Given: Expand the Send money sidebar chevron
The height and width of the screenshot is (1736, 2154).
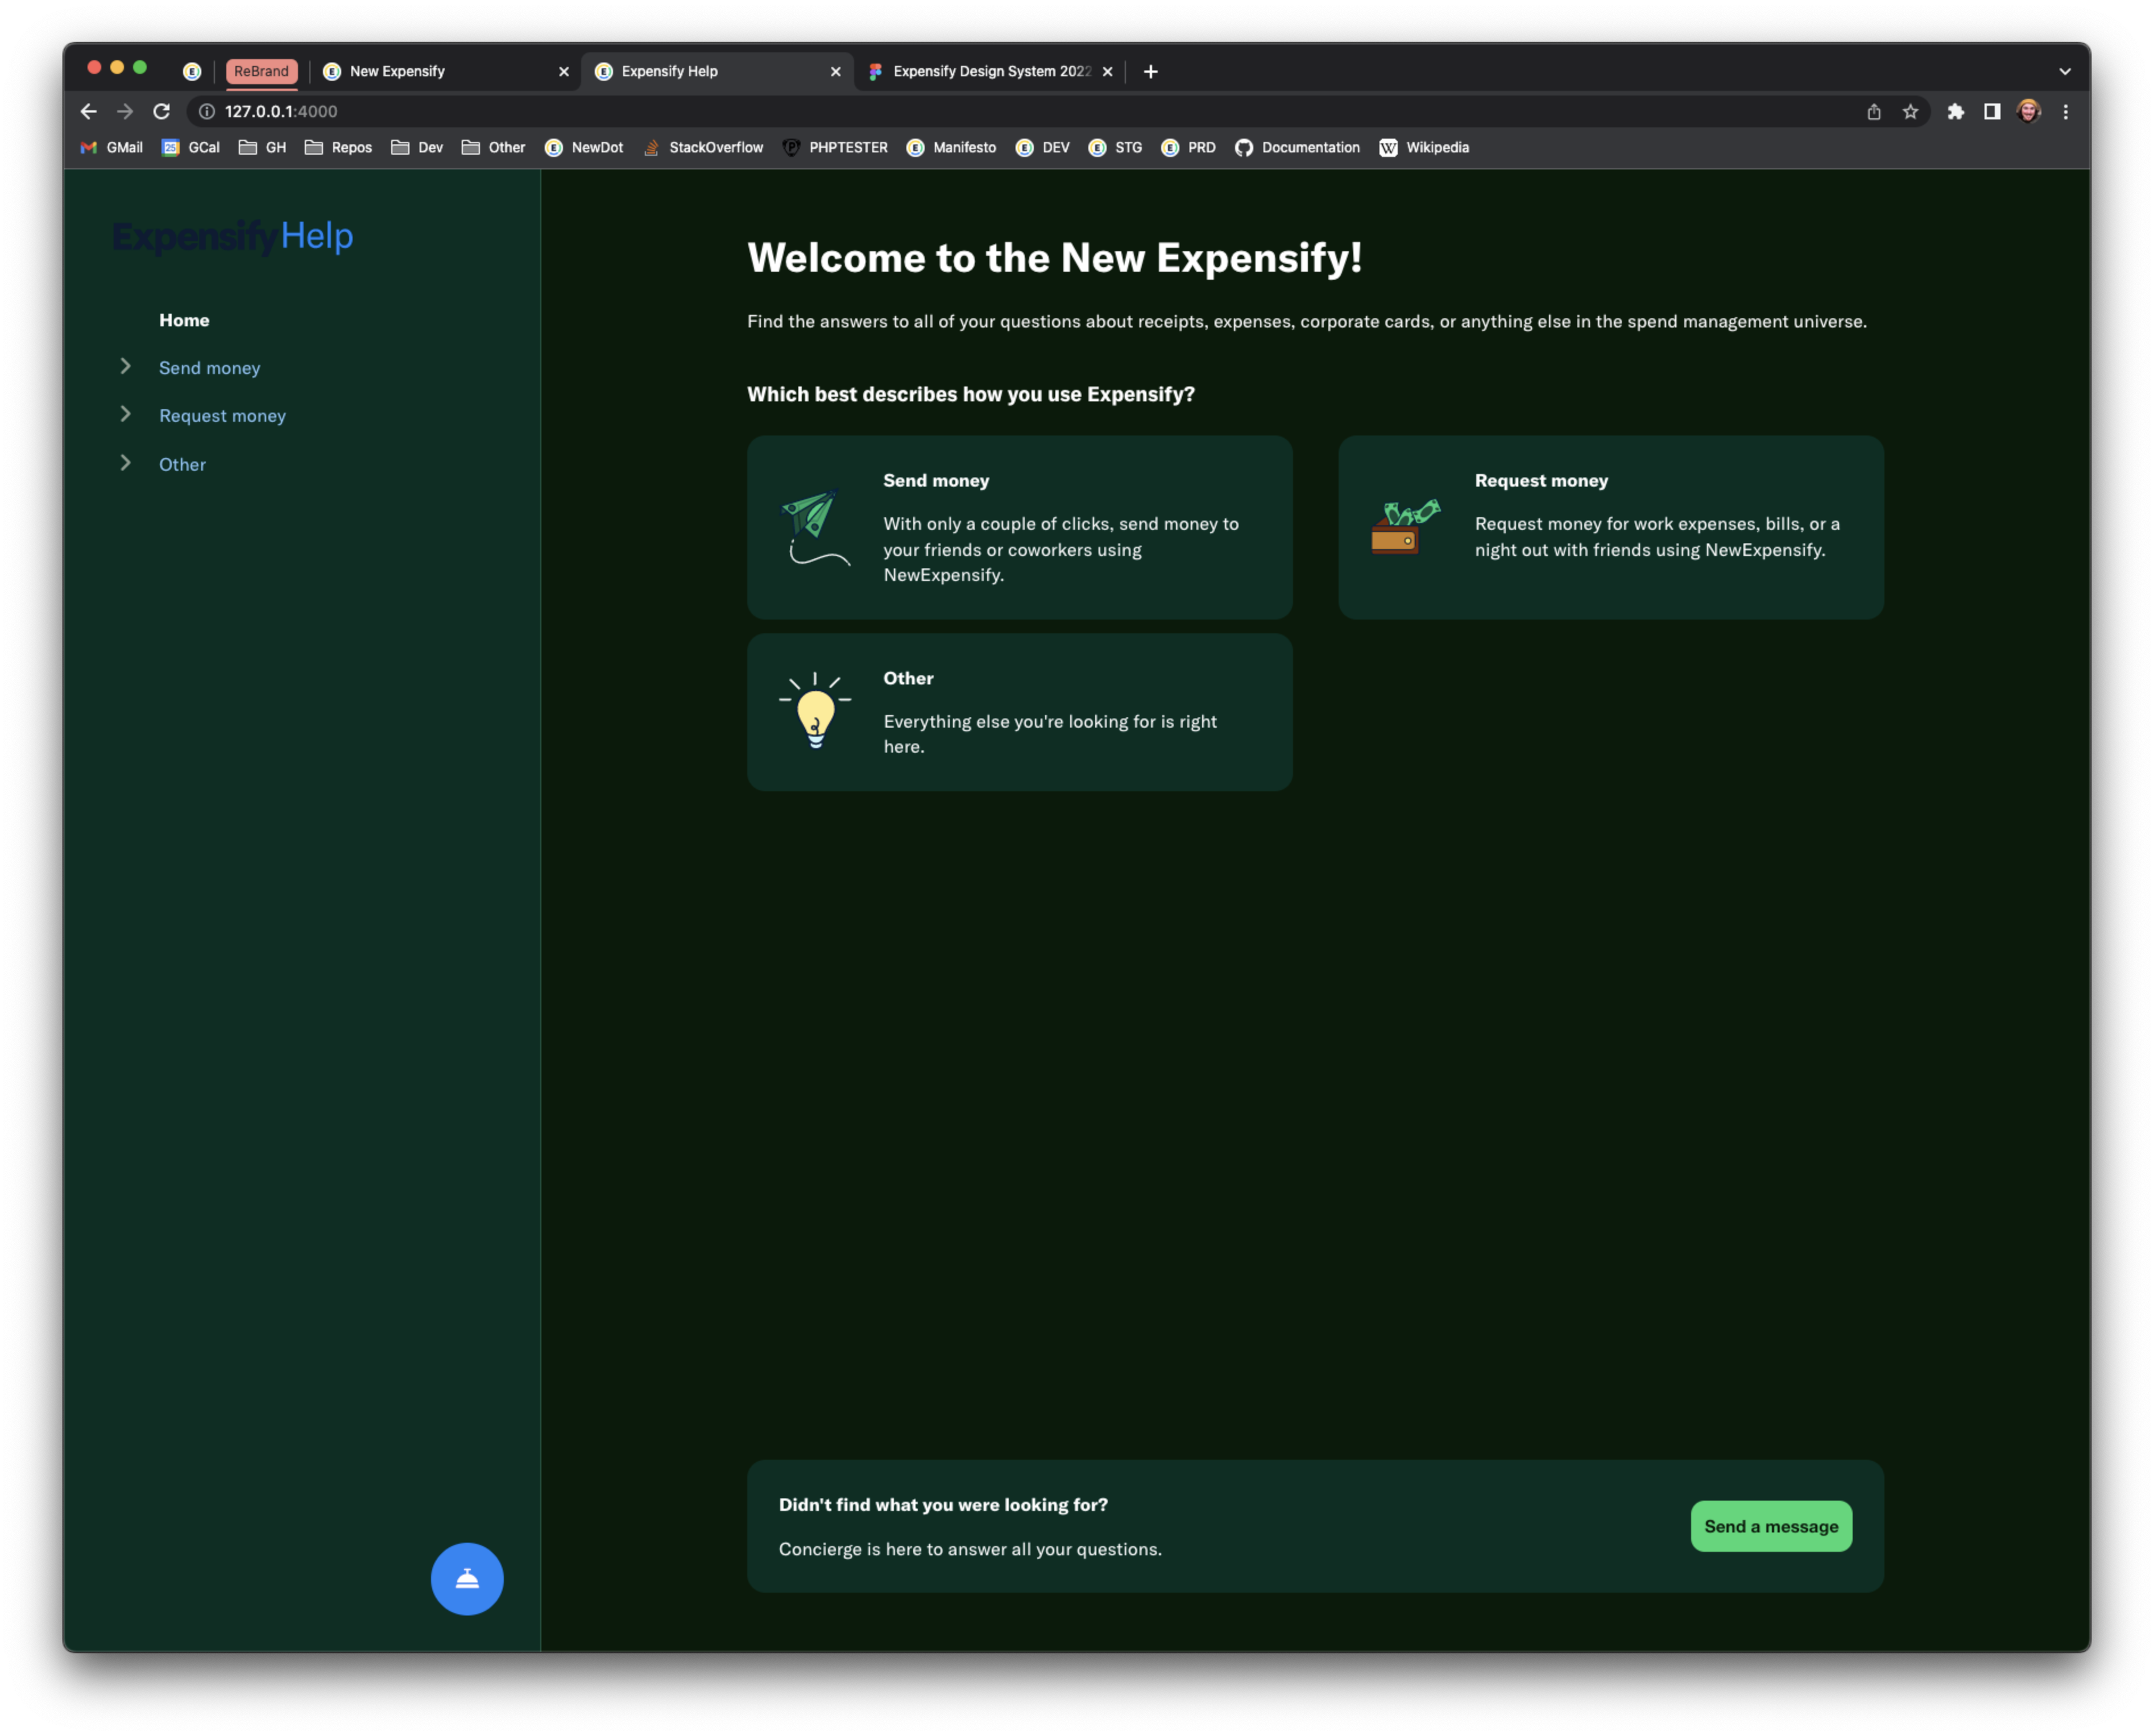Looking at the screenshot, I should click(125, 366).
